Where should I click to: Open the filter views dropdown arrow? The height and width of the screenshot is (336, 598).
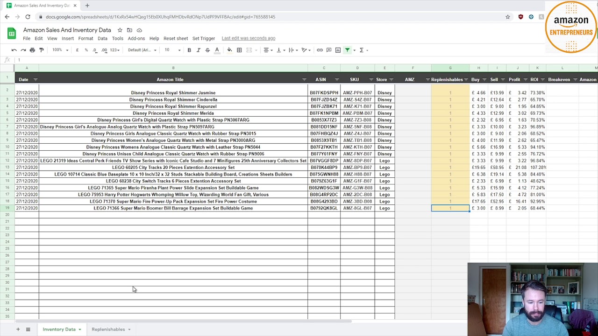[354, 50]
